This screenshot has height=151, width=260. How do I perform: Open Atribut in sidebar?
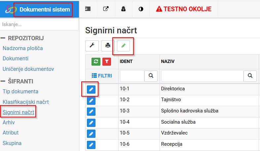click(11, 133)
